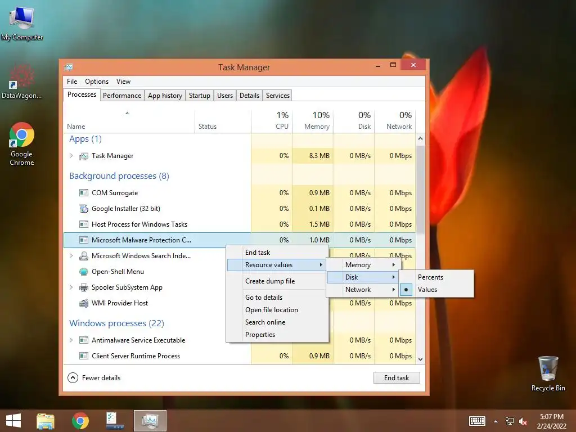Select Percents for Disk values
The image size is (576, 432).
(x=436, y=277)
